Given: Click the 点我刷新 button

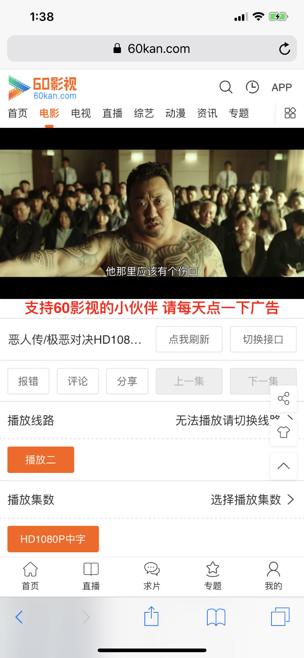Looking at the screenshot, I should 189,339.
